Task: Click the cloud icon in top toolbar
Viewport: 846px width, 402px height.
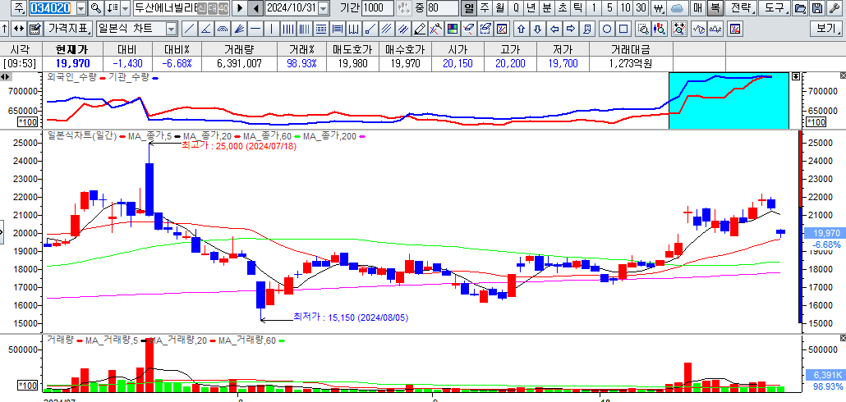Action: pos(678,8)
